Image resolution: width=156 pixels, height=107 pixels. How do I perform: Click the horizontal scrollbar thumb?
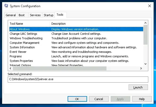(60, 69)
